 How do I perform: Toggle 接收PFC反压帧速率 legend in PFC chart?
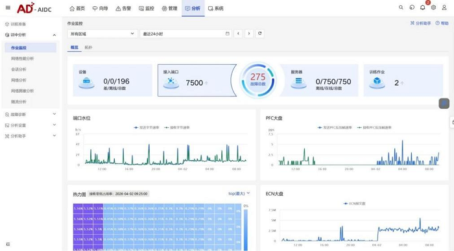(374, 127)
